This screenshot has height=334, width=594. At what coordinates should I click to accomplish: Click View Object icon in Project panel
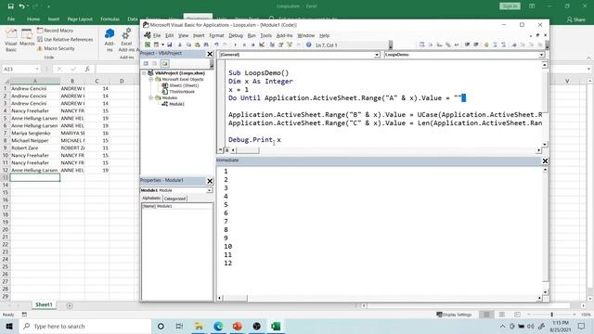[x=155, y=64]
